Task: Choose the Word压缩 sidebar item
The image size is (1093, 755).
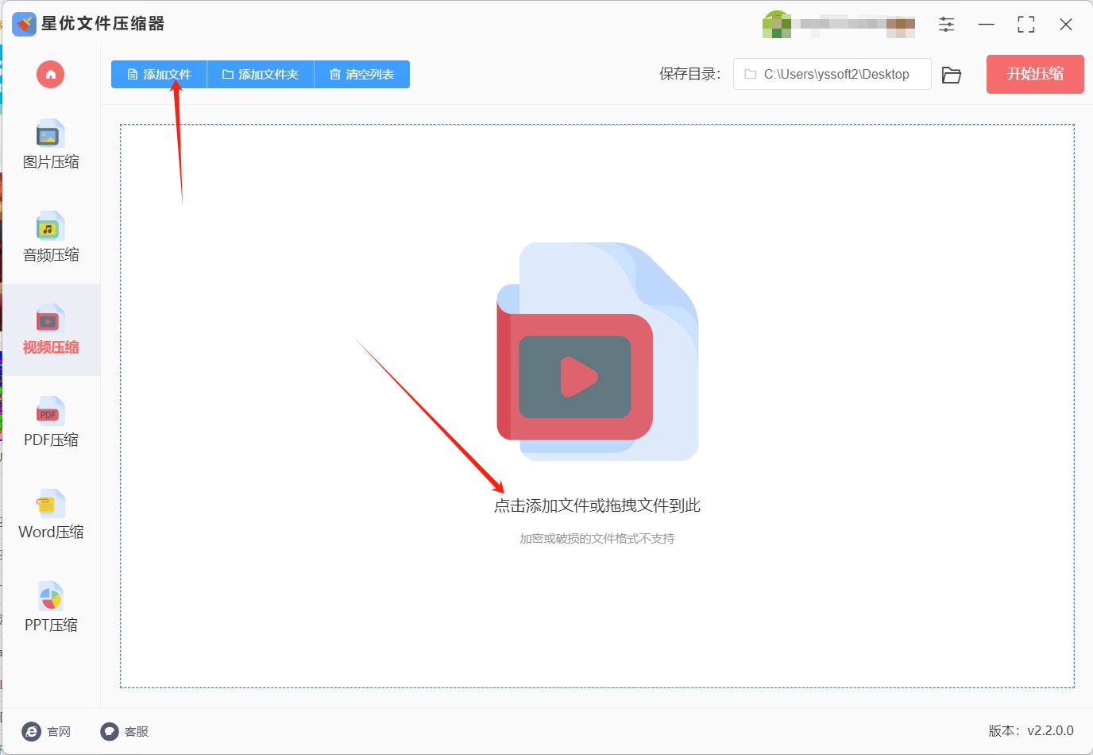Action: point(51,515)
